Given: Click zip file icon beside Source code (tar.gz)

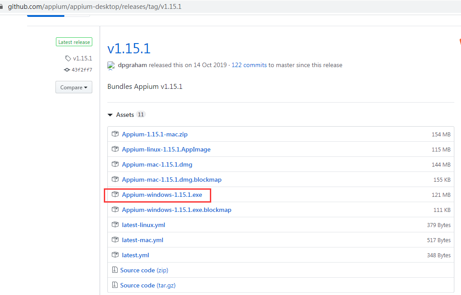Looking at the screenshot, I should point(114,285).
